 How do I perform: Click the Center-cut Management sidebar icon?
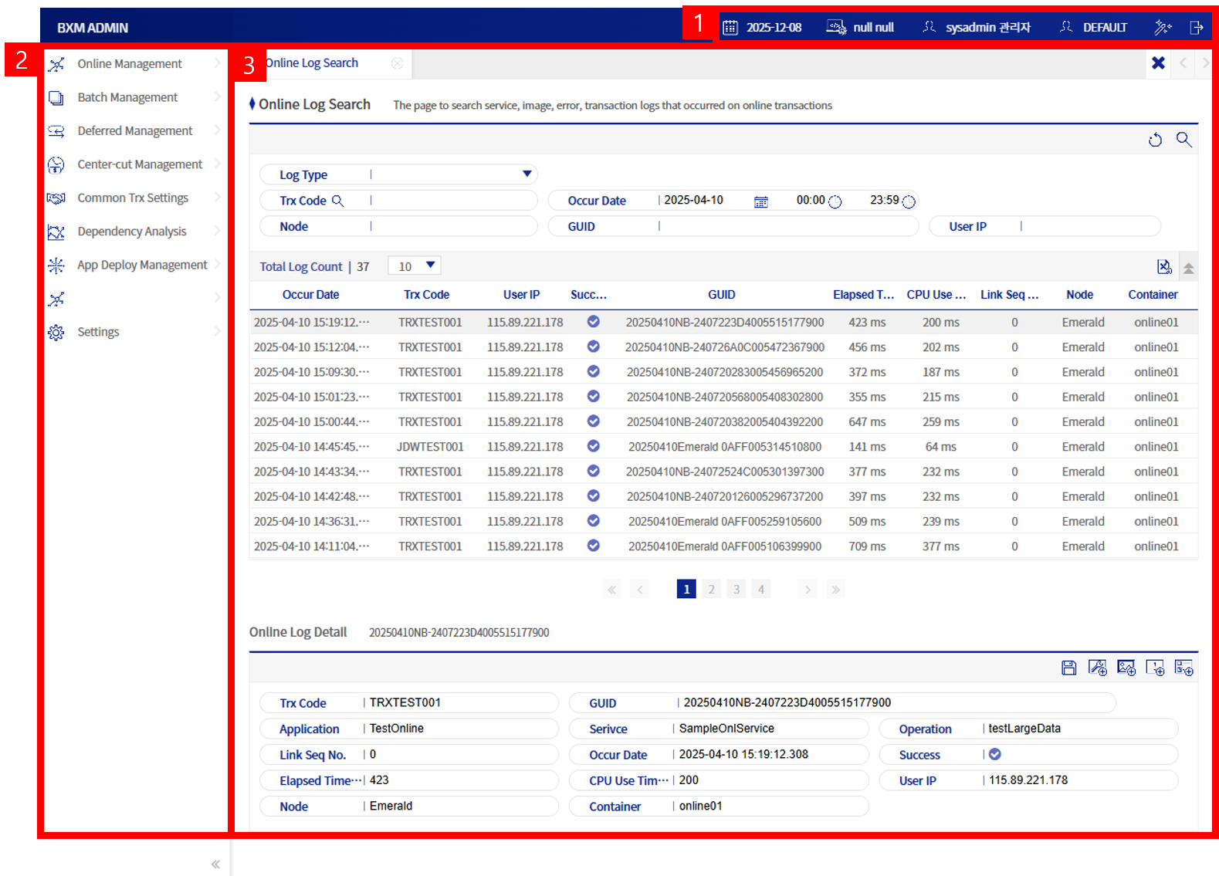click(x=56, y=165)
